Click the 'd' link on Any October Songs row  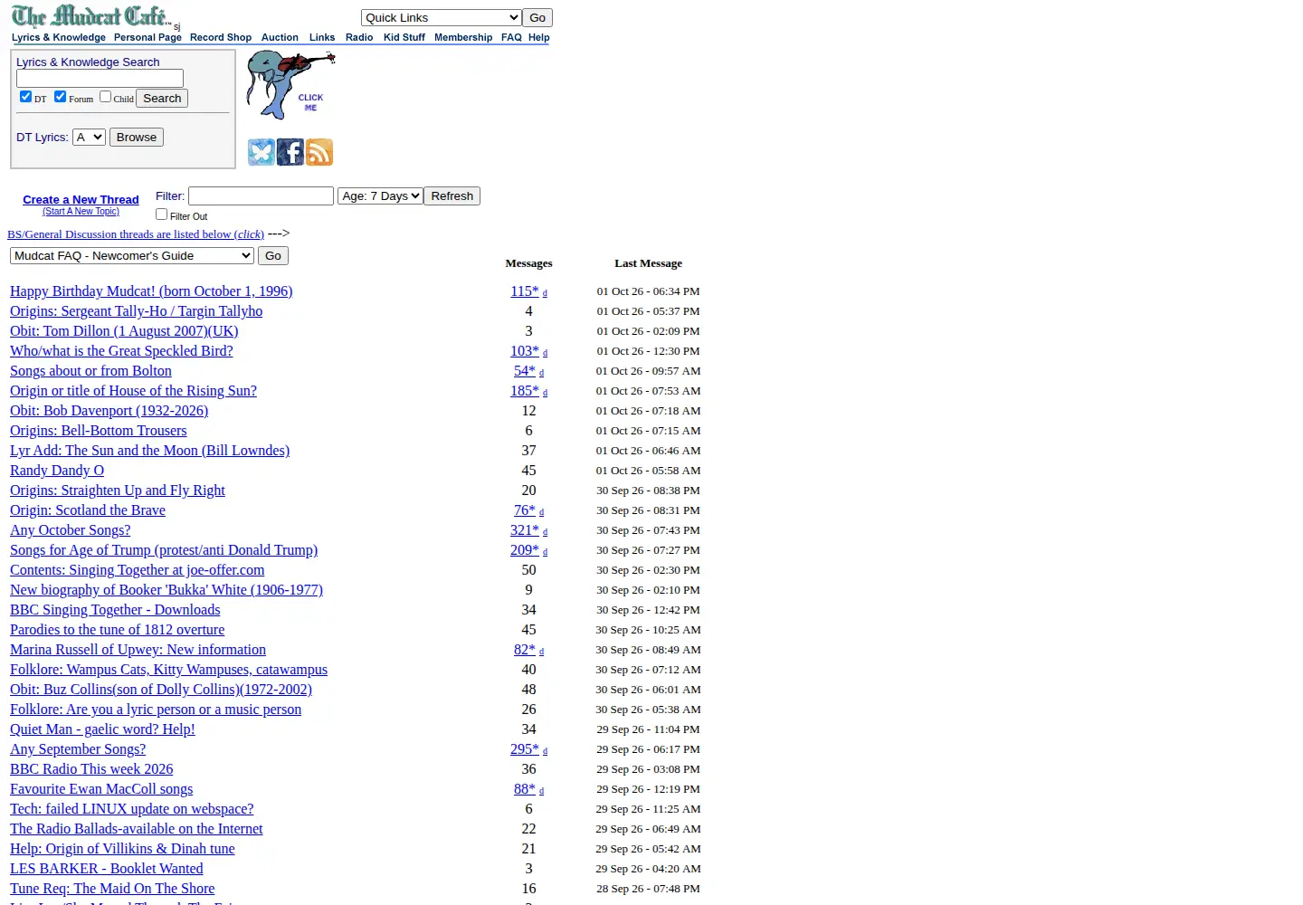(545, 532)
